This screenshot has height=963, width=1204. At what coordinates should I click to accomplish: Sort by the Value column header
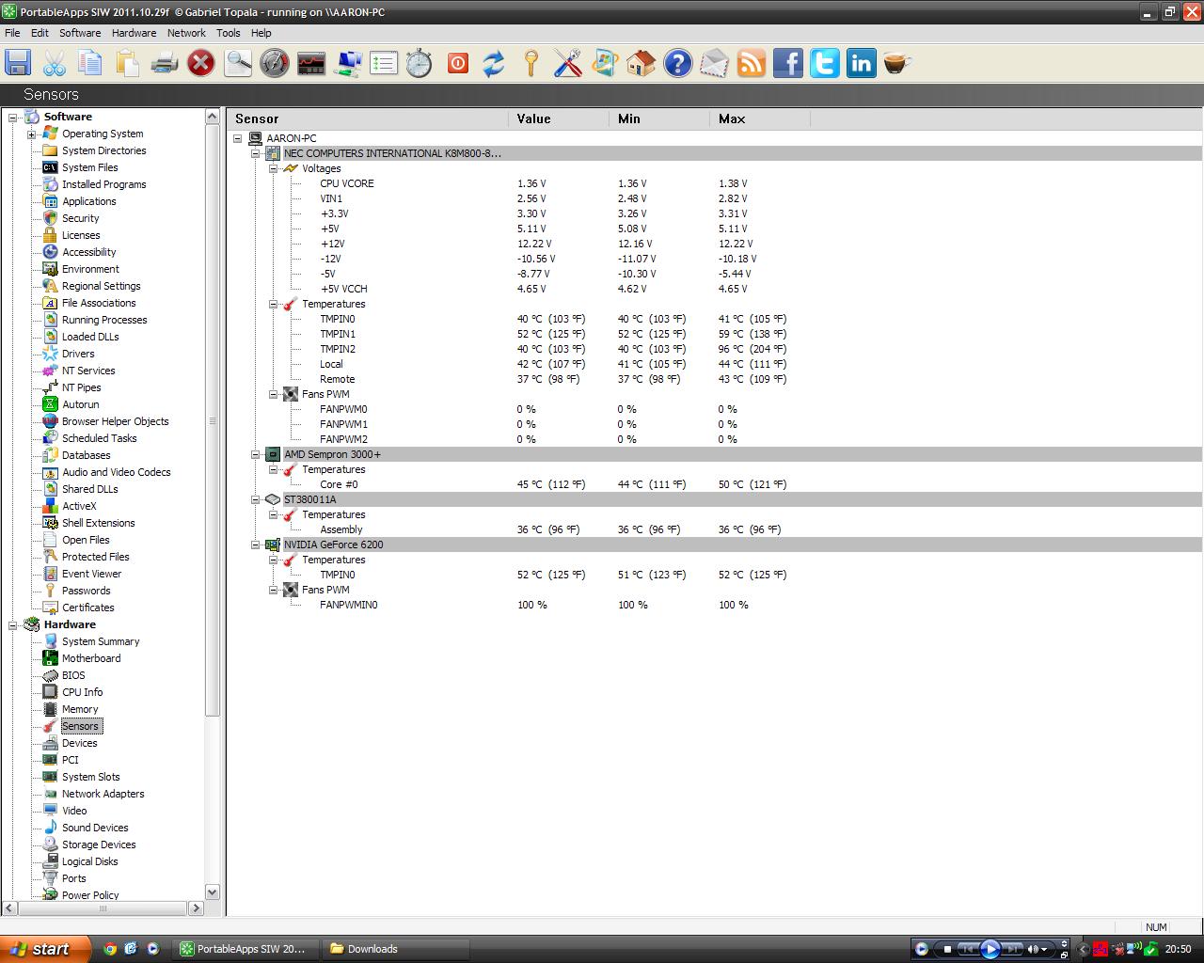[559, 118]
